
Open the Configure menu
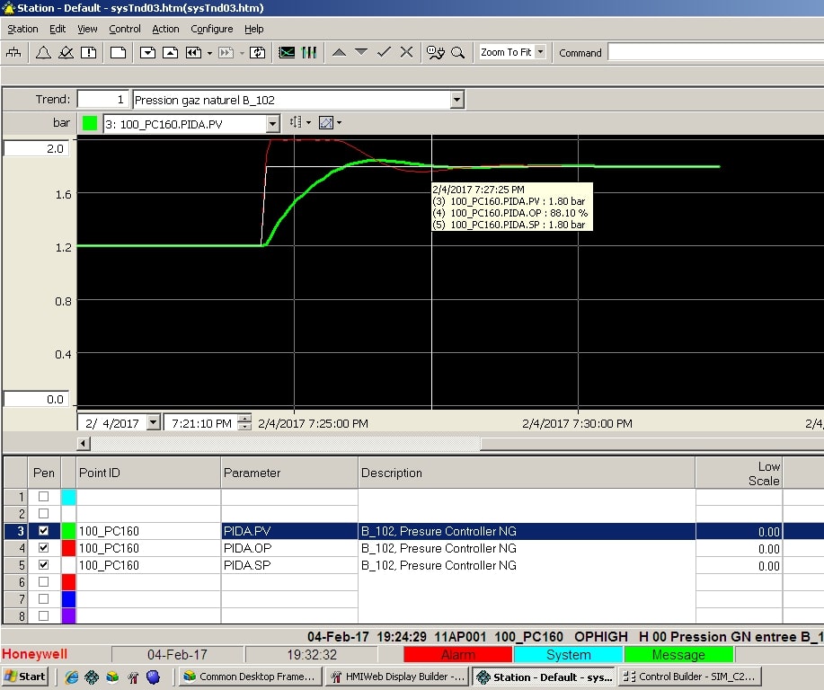pos(211,29)
